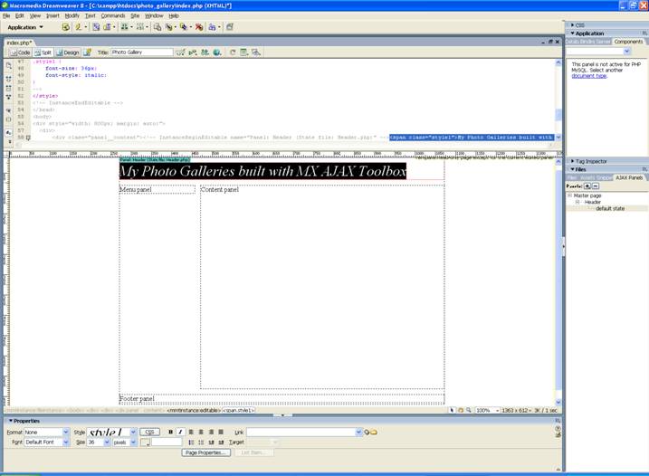Screen dimensions: 649x476
Task: Click the Link input field in Properties
Action: click(301, 433)
